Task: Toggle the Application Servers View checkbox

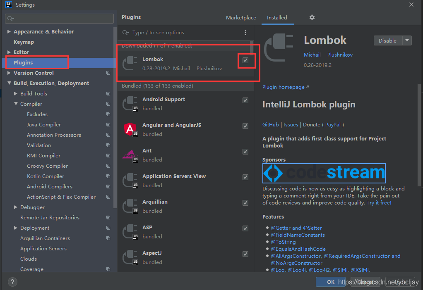Action: 245,177
